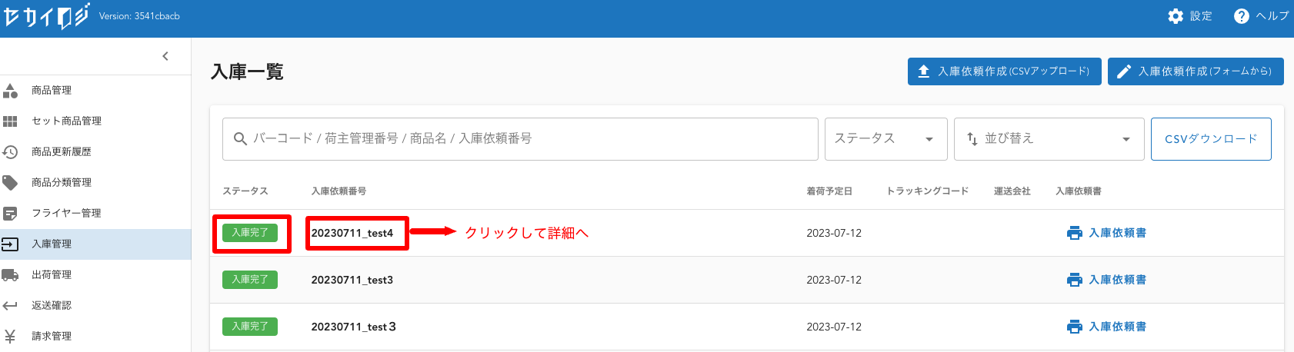
Task: Click the セット商品管理 grid icon
Action: (x=11, y=121)
